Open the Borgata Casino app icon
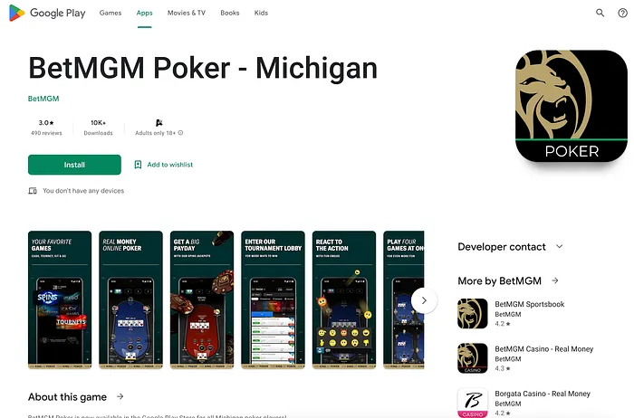 (472, 403)
